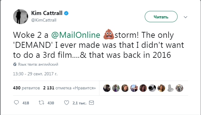Open the 13:30 - 29 сент. 2017 timestamp
Viewport: 201px width, 115px height.
pyautogui.click(x=35, y=74)
